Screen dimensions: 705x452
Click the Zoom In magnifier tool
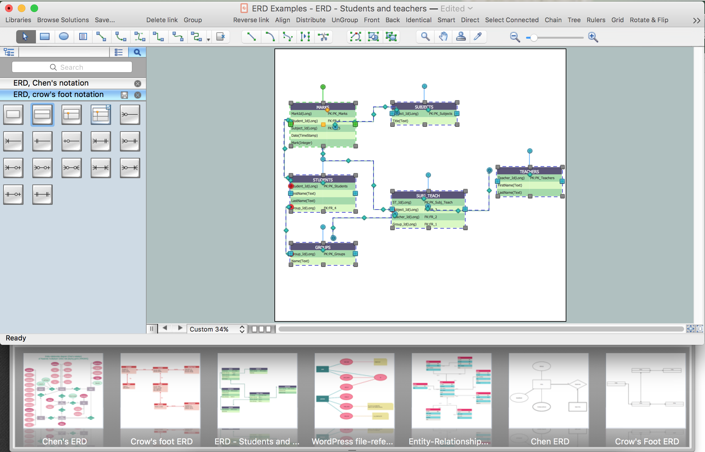[592, 36]
